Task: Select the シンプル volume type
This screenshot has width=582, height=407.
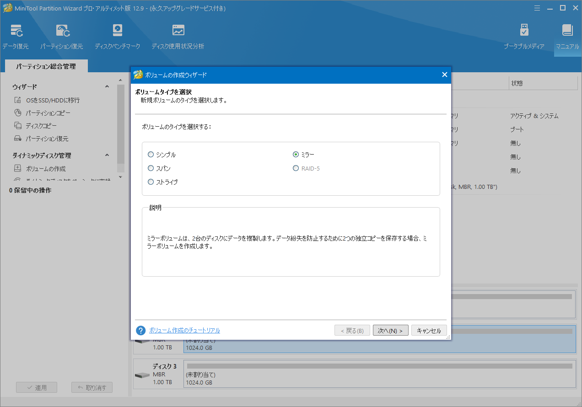Action: pos(151,155)
